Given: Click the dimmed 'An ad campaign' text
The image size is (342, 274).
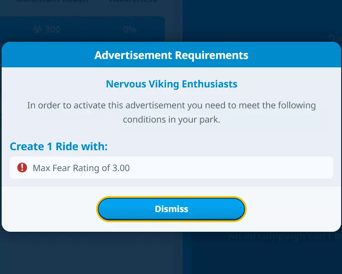Looking at the screenshot, I should [284, 236].
